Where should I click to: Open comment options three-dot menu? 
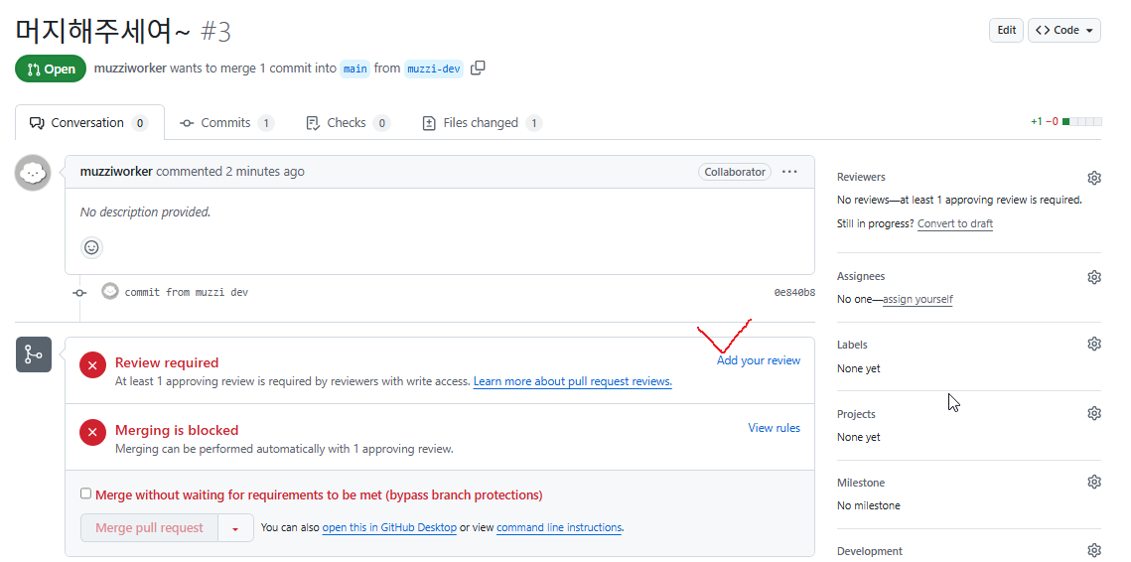coord(789,172)
